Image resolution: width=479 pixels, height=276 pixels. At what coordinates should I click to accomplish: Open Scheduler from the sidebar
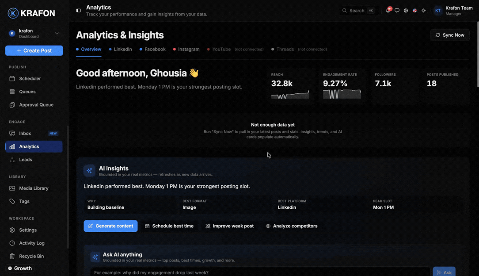[34, 79]
